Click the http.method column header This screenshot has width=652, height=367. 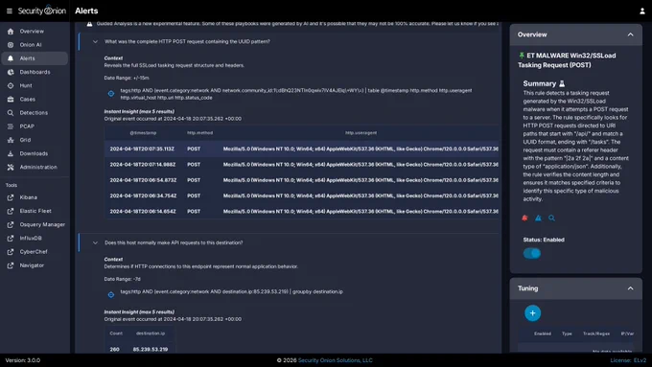click(x=199, y=133)
